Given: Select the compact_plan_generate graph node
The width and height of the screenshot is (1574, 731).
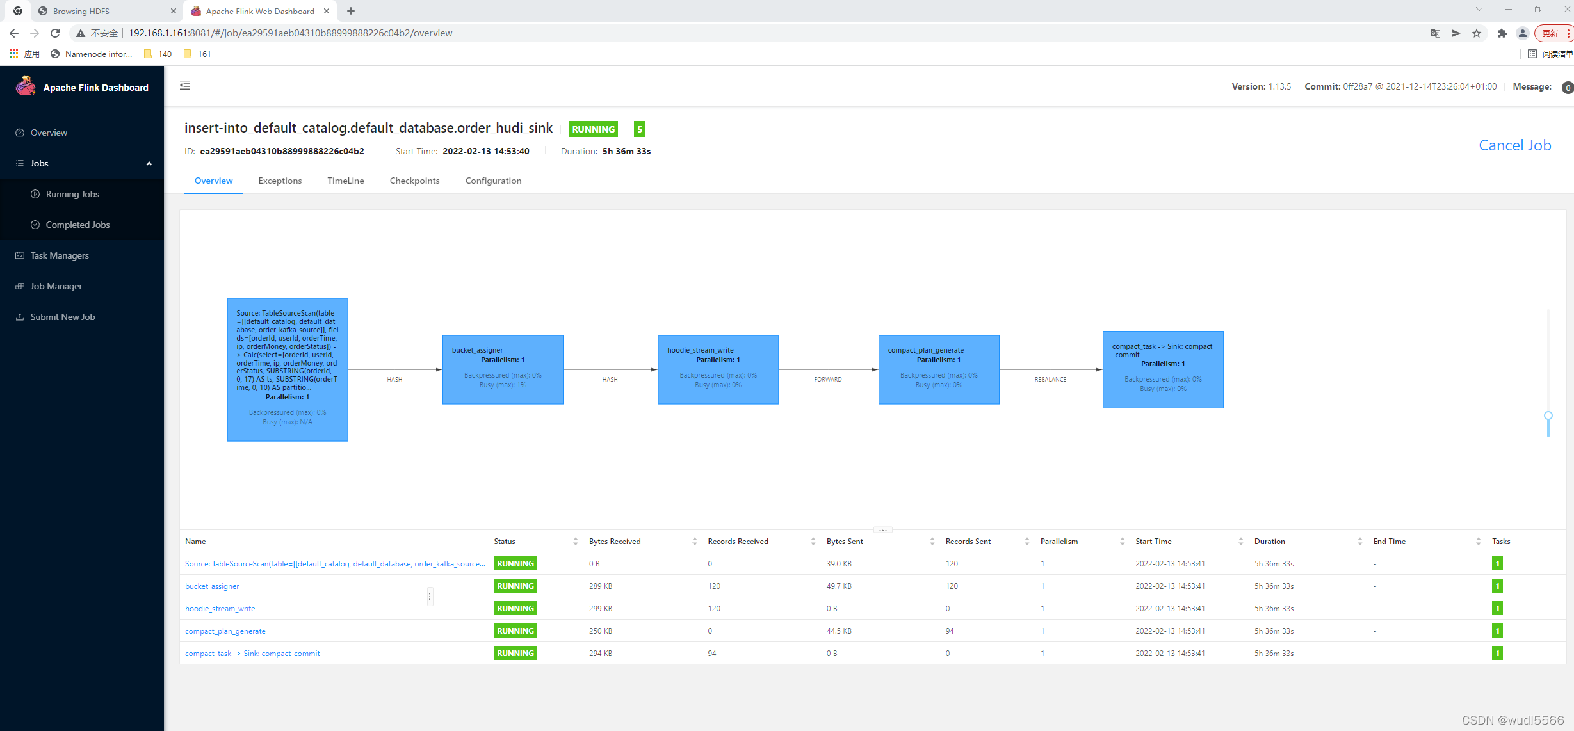Looking at the screenshot, I should [x=939, y=369].
